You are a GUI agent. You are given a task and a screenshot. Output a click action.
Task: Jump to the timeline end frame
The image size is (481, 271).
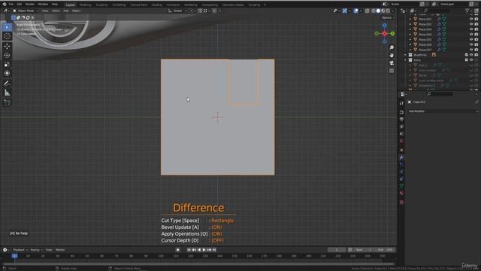click(214, 250)
